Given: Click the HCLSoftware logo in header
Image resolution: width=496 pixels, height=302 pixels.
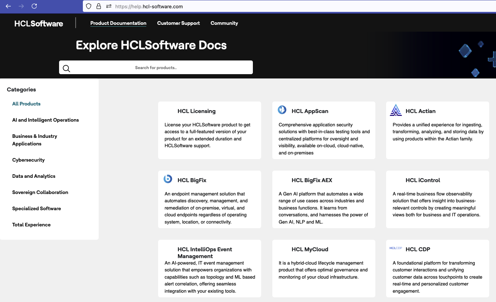Looking at the screenshot, I should 39,24.
